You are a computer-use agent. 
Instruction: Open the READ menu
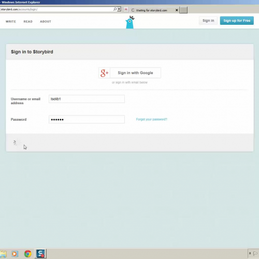coord(28,21)
